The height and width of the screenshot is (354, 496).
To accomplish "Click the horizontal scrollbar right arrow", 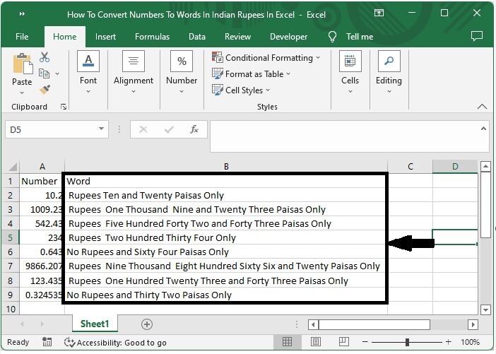I will coord(473,324).
